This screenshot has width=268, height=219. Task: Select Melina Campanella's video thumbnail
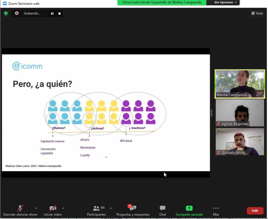point(240,84)
